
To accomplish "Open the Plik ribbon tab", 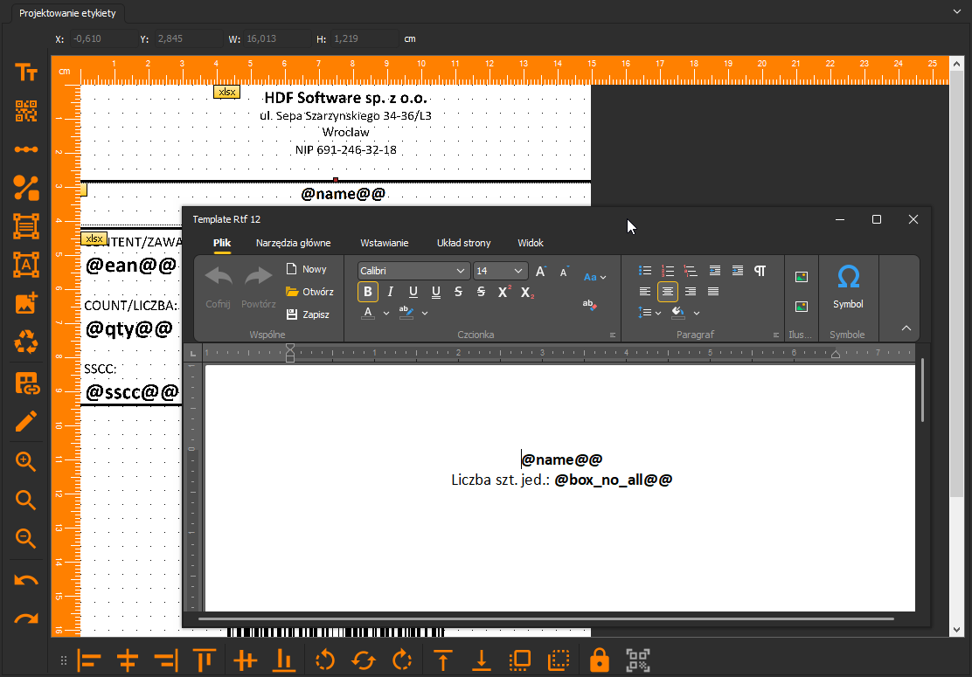I will (222, 243).
